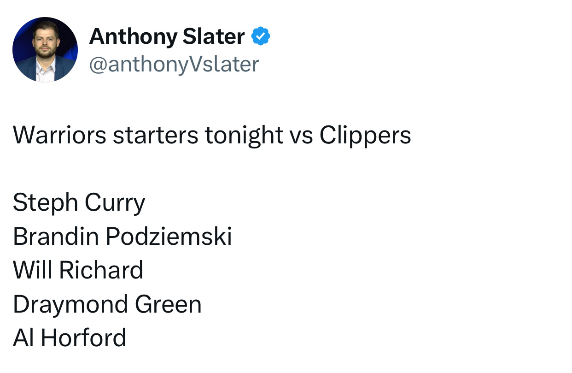572x373 pixels.
Task: Click the first name "Anthony" in the header
Action: pos(133,36)
